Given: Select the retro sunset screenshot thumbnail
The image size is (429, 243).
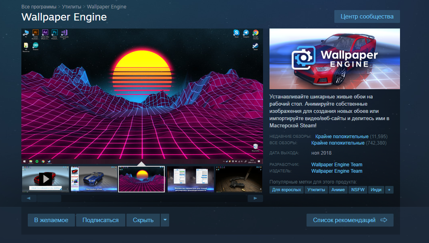Looking at the screenshot, I should [141, 179].
